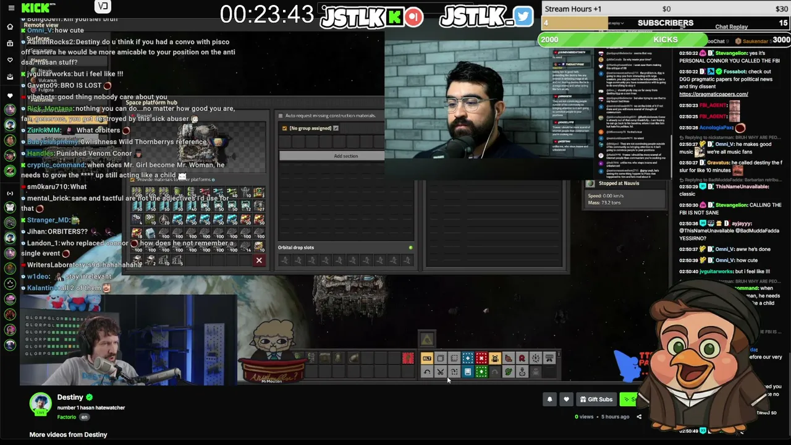Viewport: 791px width, 445px height.
Task: Open the Kick logo homepage link
Action: pyautogui.click(x=38, y=8)
